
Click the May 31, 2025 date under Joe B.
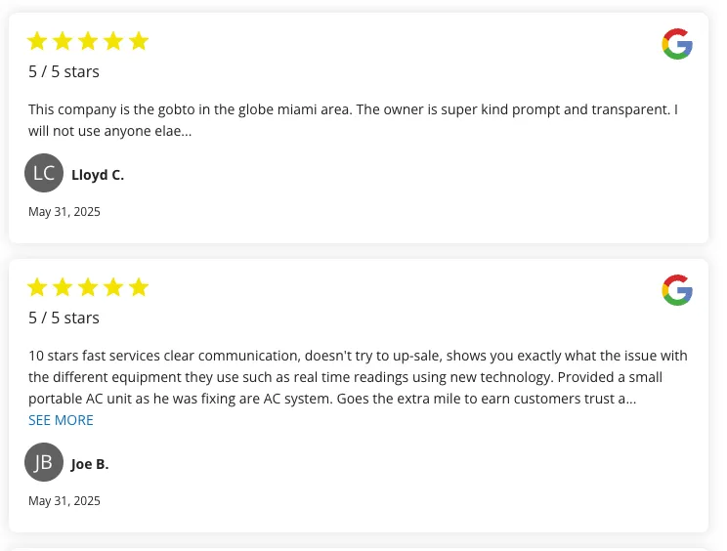pos(64,501)
